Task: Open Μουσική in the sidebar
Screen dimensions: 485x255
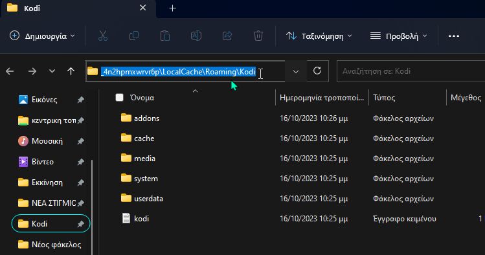Action: [x=41, y=141]
